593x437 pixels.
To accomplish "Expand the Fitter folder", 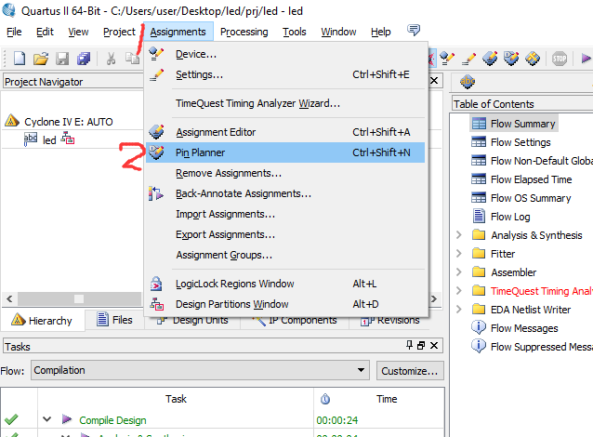I will pos(459,254).
